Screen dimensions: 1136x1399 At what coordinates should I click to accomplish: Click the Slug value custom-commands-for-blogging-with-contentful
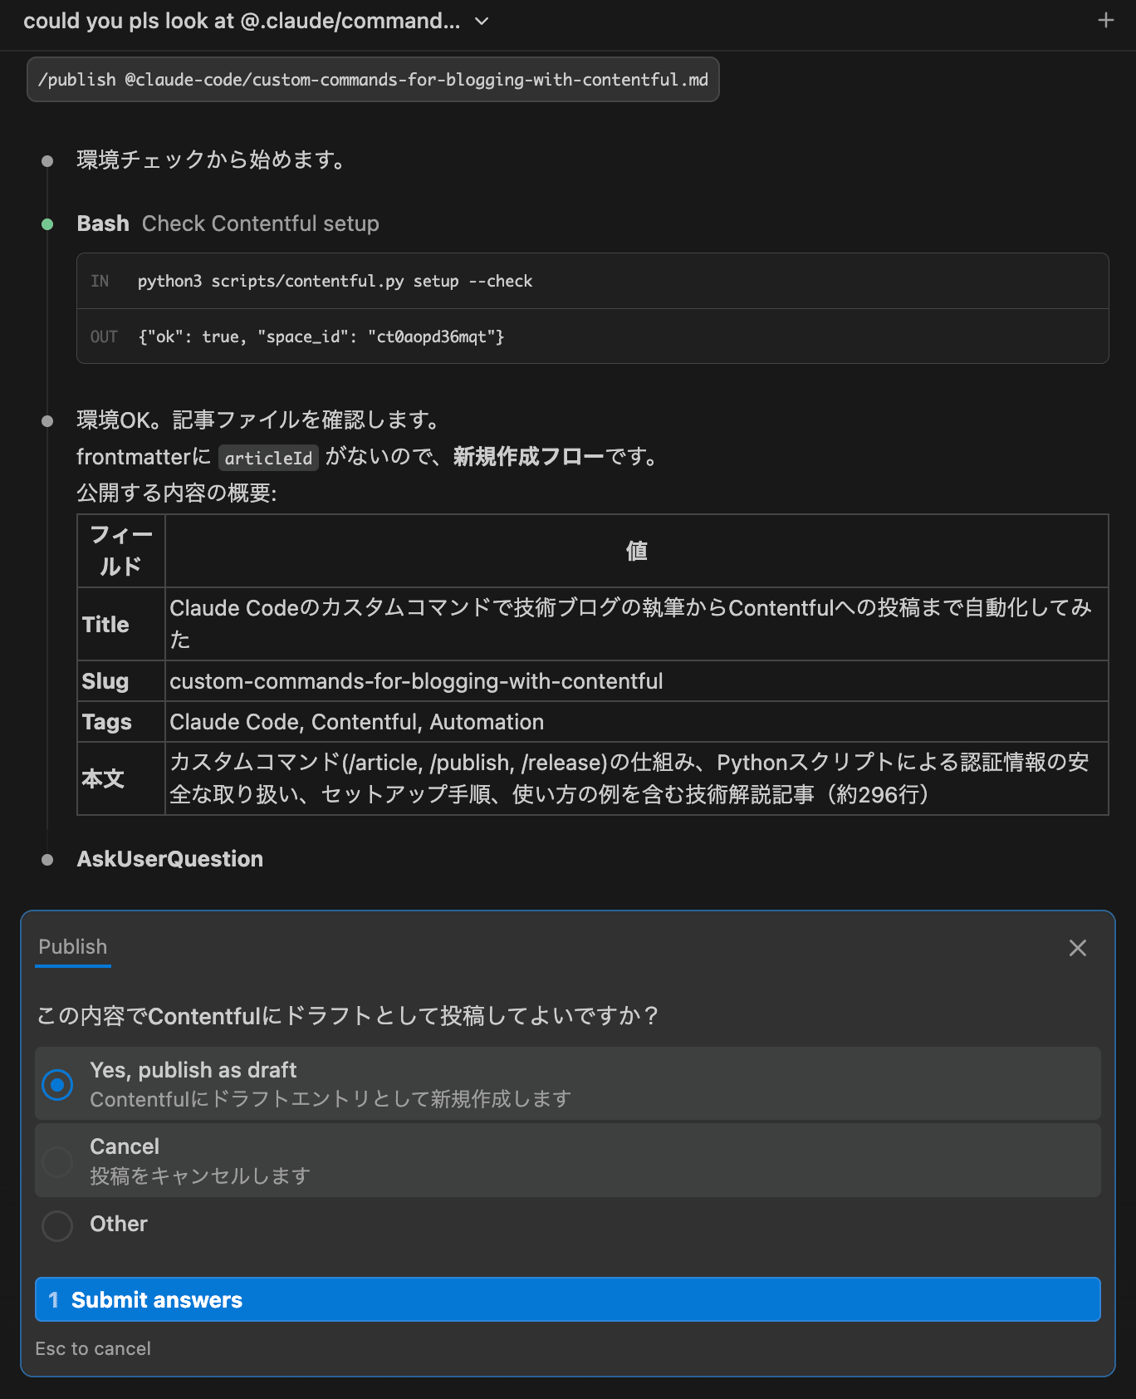click(x=415, y=681)
